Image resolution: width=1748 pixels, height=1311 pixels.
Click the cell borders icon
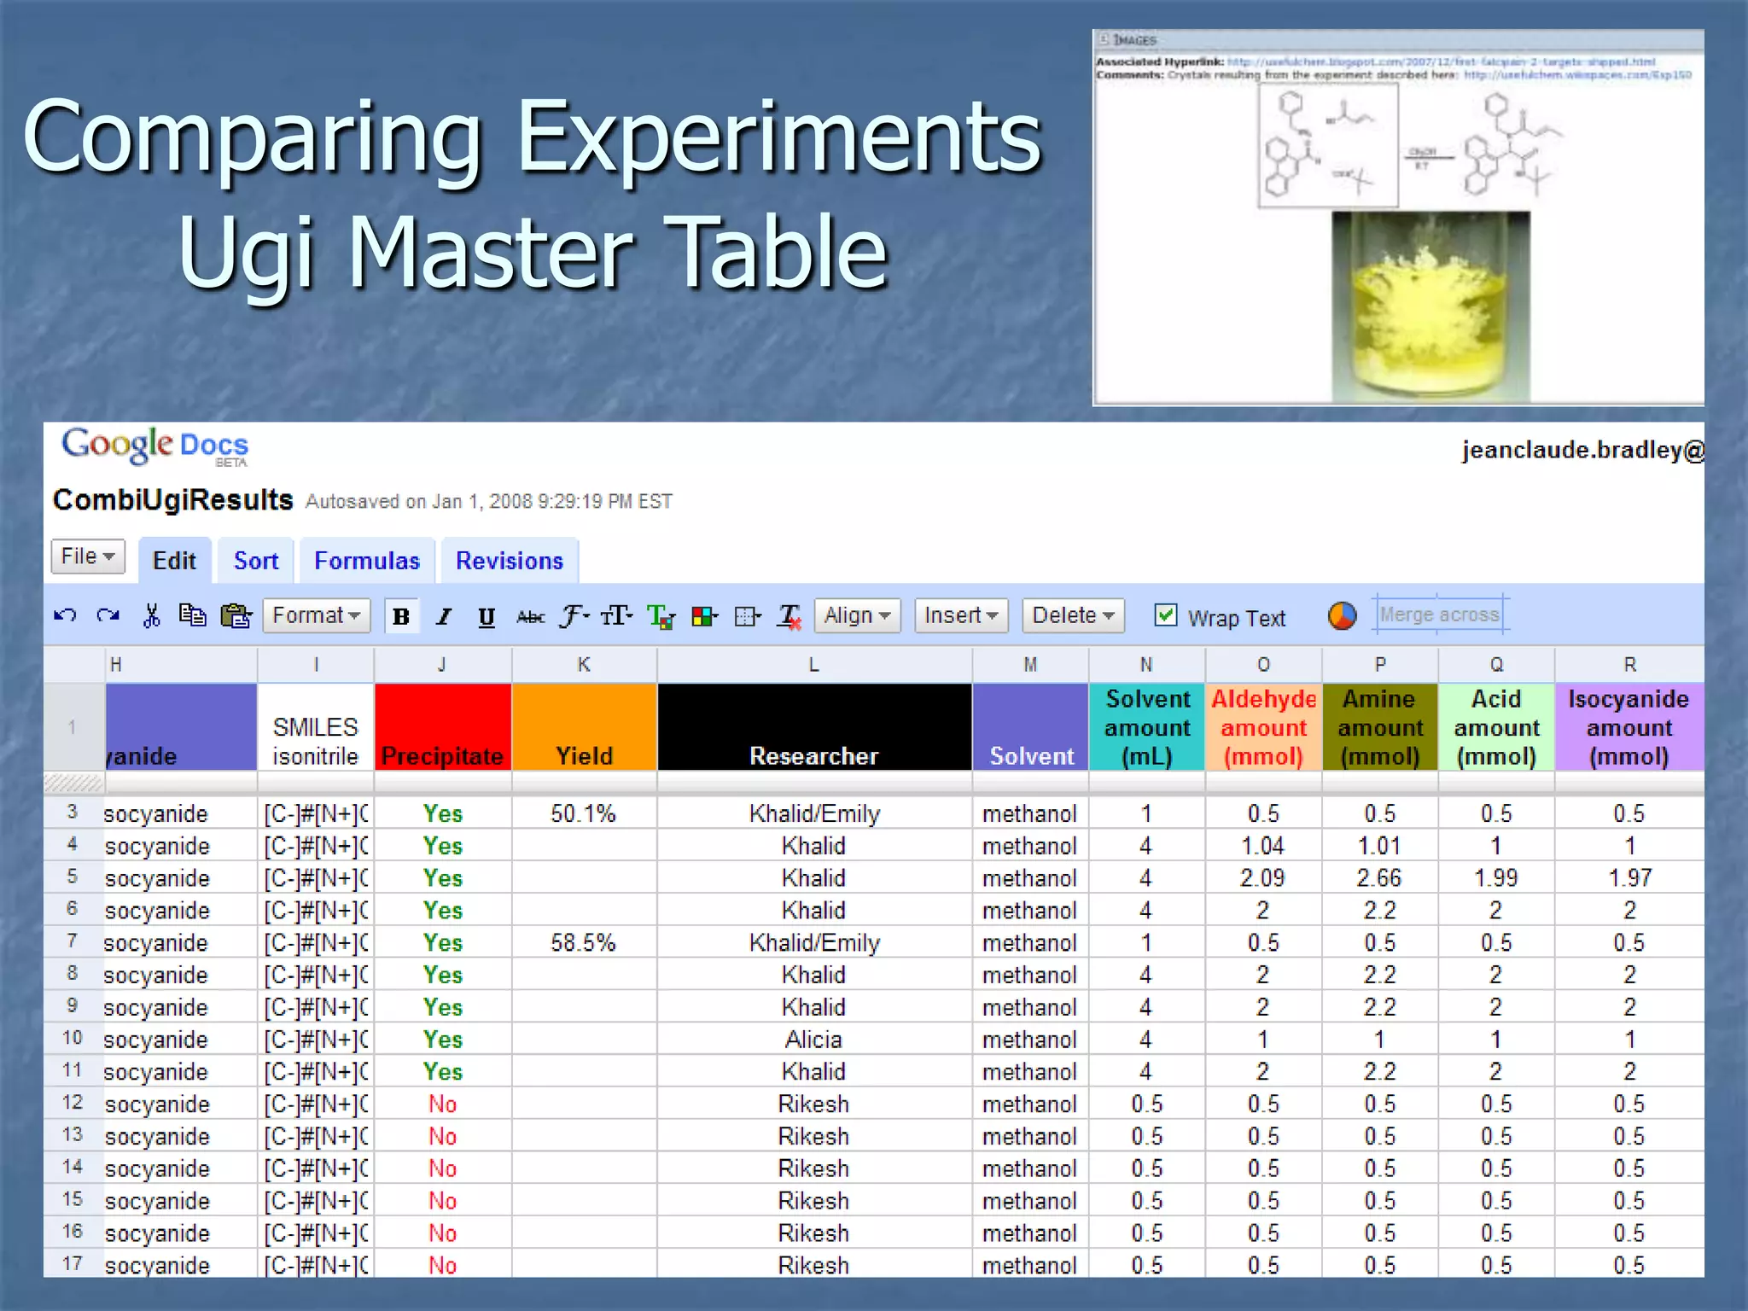coord(747,616)
